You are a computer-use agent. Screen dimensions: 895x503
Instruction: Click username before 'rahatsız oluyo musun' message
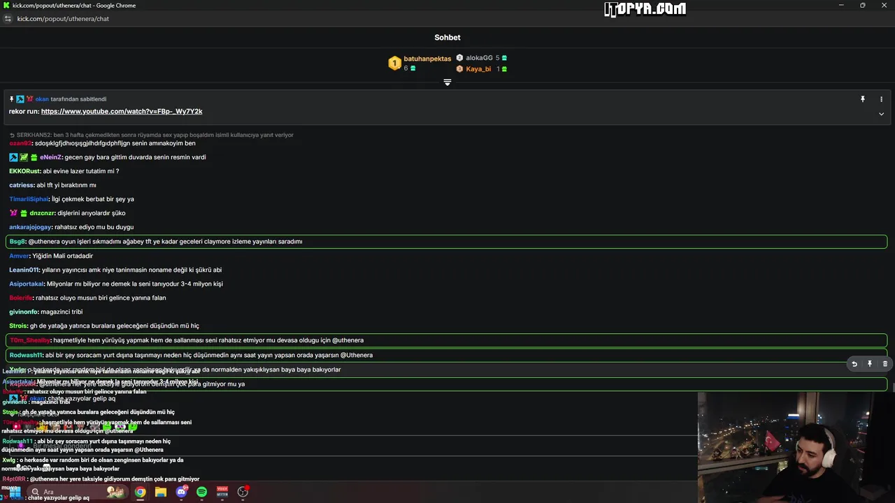tap(20, 298)
